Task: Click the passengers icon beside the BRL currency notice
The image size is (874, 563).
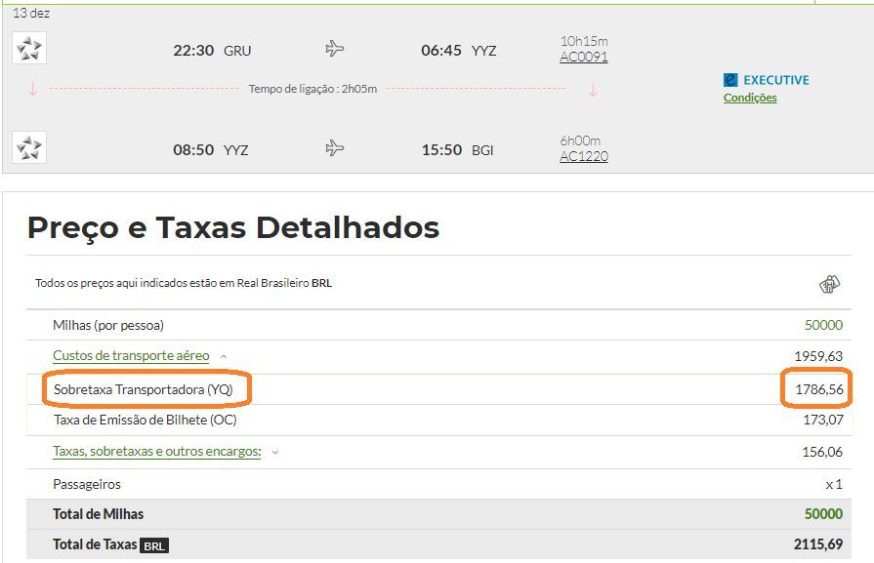Action: coord(829,284)
